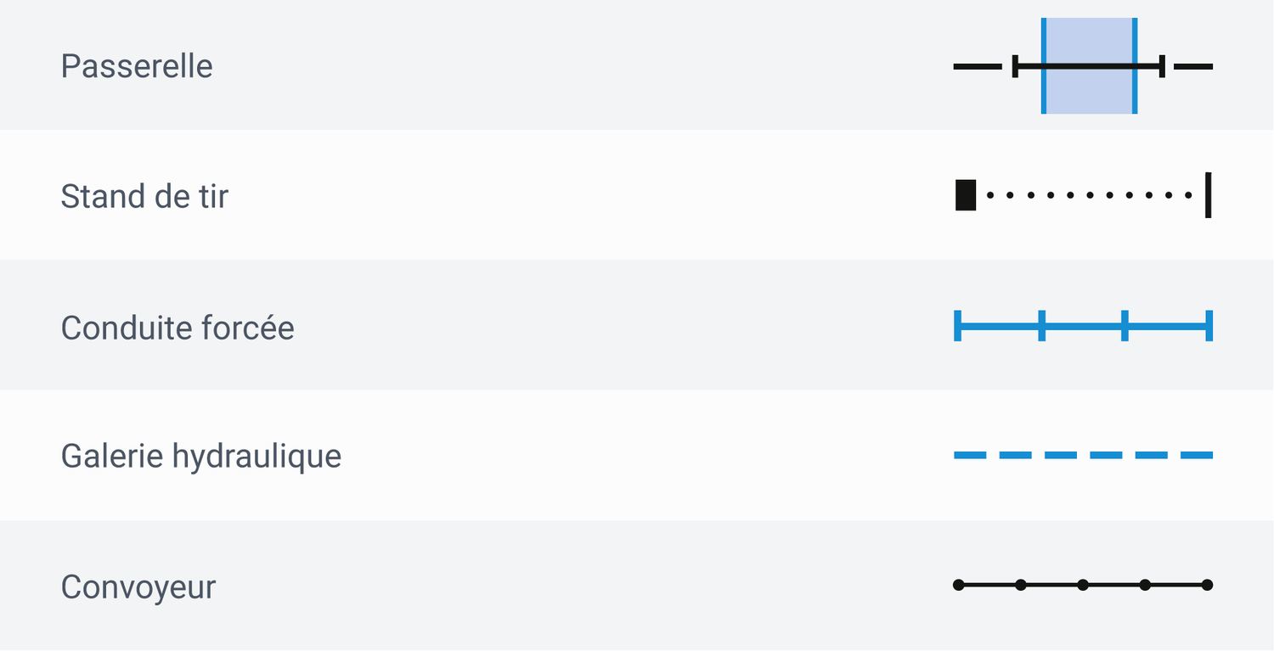1274x651 pixels.
Task: Click the middle dot of Convoyeur symbol
Action: pyautogui.click(x=1083, y=585)
